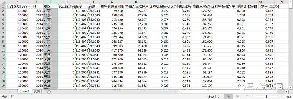Click the 就绪 status indicator
Viewport: 293px width, 99px height.
(4, 97)
